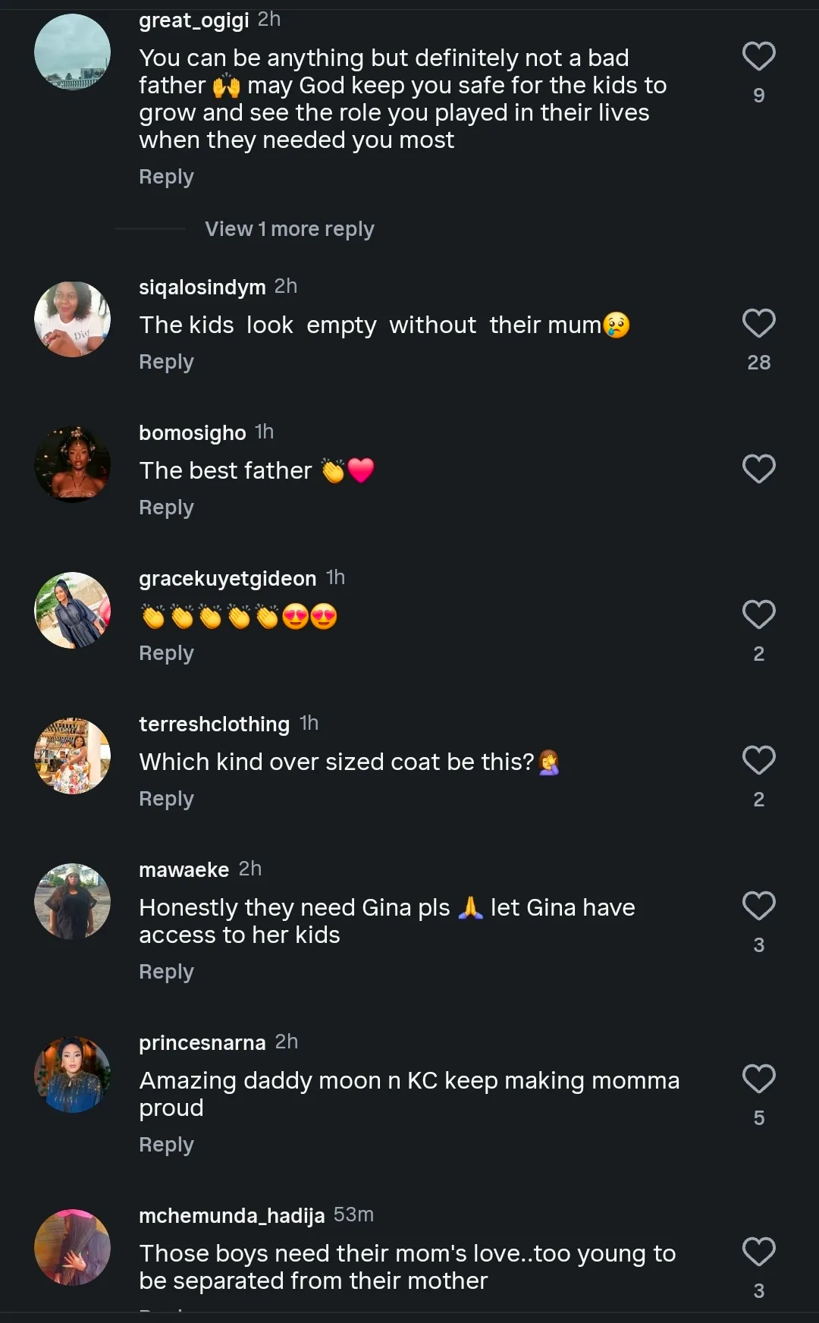819x1323 pixels.
Task: Reply to the "The best father" comment
Action: tap(166, 508)
